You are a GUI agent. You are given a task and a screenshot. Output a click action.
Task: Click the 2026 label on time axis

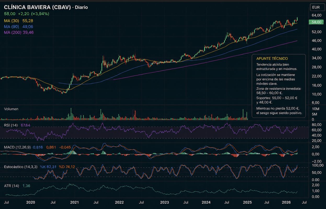click(x=287, y=202)
